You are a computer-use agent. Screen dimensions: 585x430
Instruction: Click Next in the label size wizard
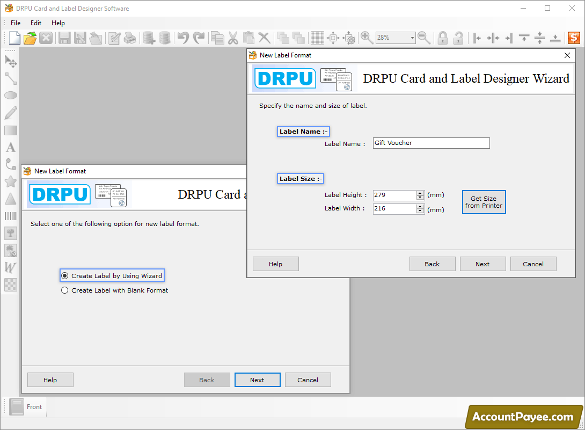(x=483, y=264)
